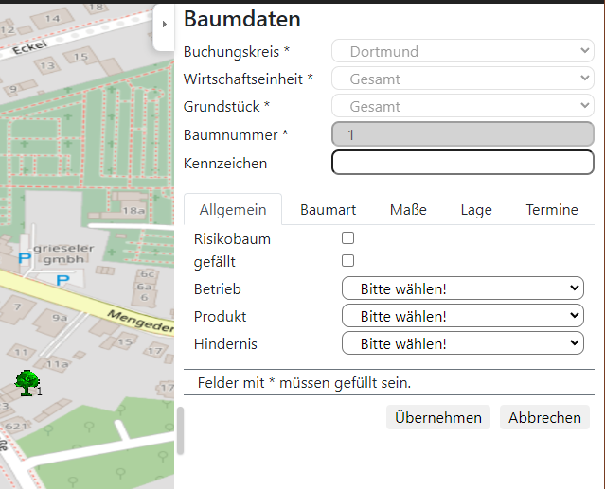Open the Buchungskreis Dortmund dropdown
Viewport: 605px width, 489px height.
[x=462, y=51]
